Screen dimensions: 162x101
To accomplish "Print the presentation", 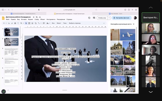I will coord(15,23).
